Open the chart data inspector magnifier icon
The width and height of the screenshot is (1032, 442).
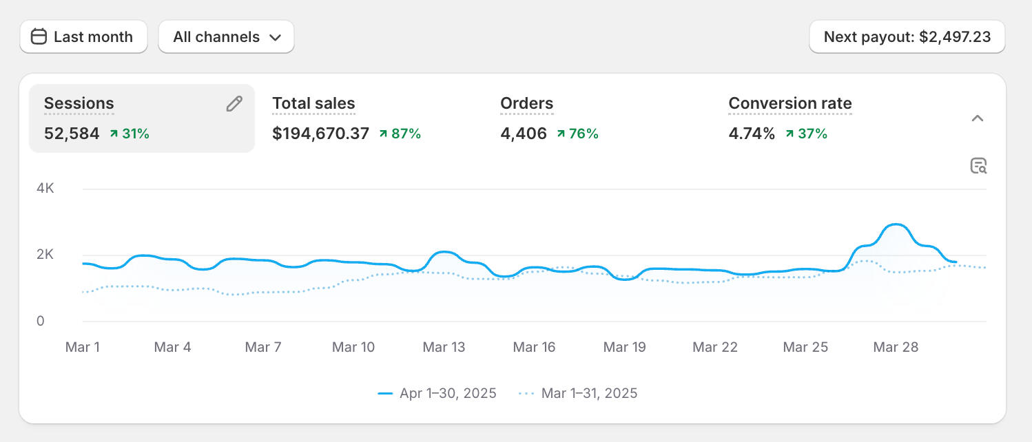979,166
